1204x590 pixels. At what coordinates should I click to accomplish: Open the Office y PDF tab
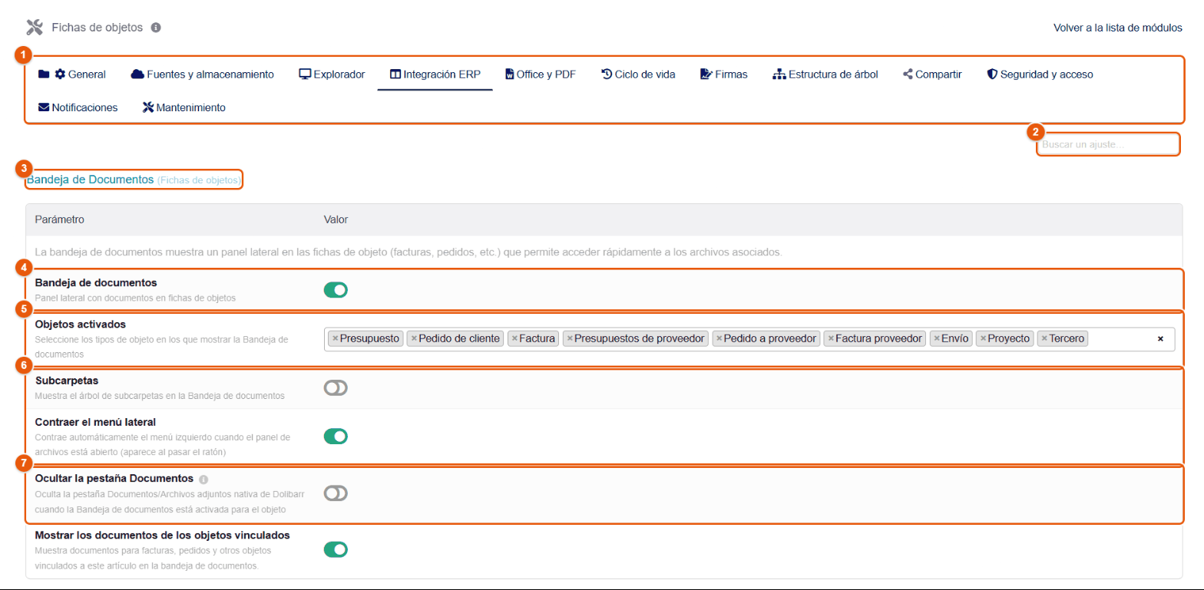point(540,74)
